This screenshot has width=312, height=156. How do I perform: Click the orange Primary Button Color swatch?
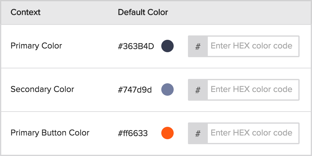167,133
